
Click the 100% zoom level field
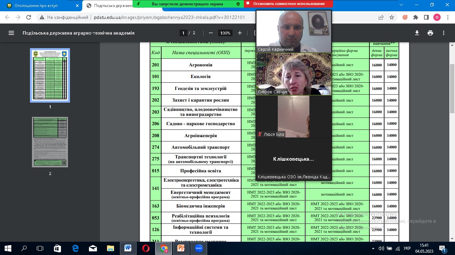click(225, 33)
